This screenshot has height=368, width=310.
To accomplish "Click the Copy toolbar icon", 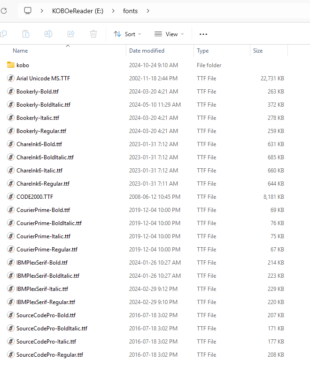I will coord(3,34).
